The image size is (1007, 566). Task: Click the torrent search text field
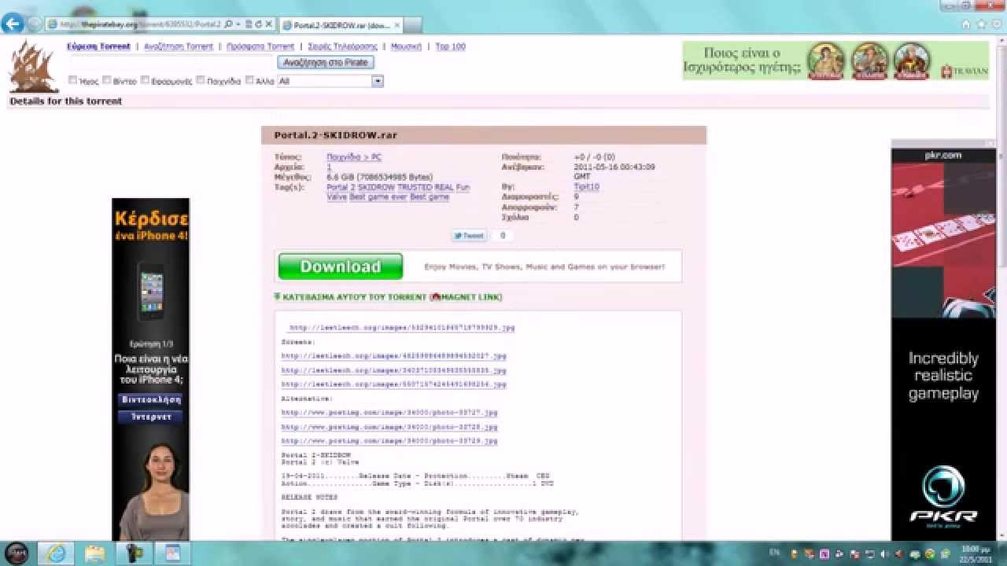[172, 62]
